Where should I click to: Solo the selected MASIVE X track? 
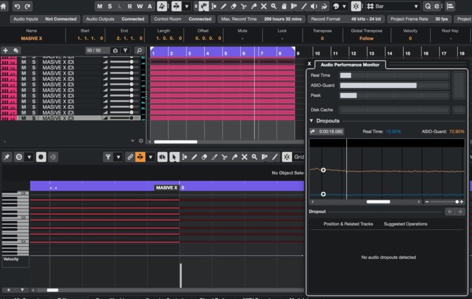click(x=34, y=118)
